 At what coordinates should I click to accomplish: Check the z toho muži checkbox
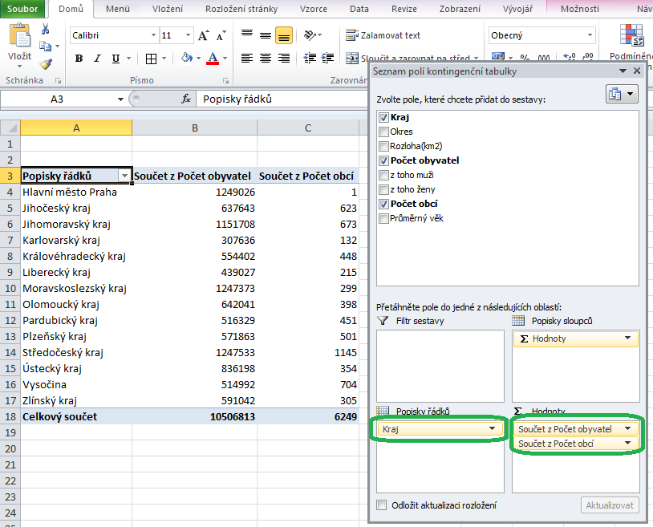383,175
